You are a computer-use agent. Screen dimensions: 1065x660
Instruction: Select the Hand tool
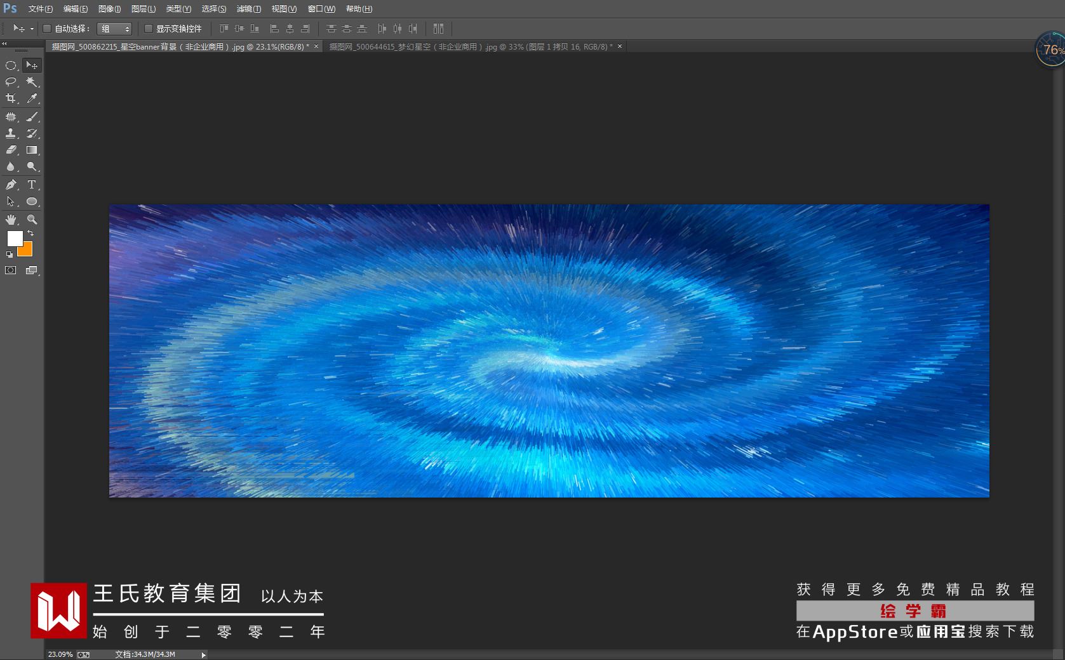(11, 220)
